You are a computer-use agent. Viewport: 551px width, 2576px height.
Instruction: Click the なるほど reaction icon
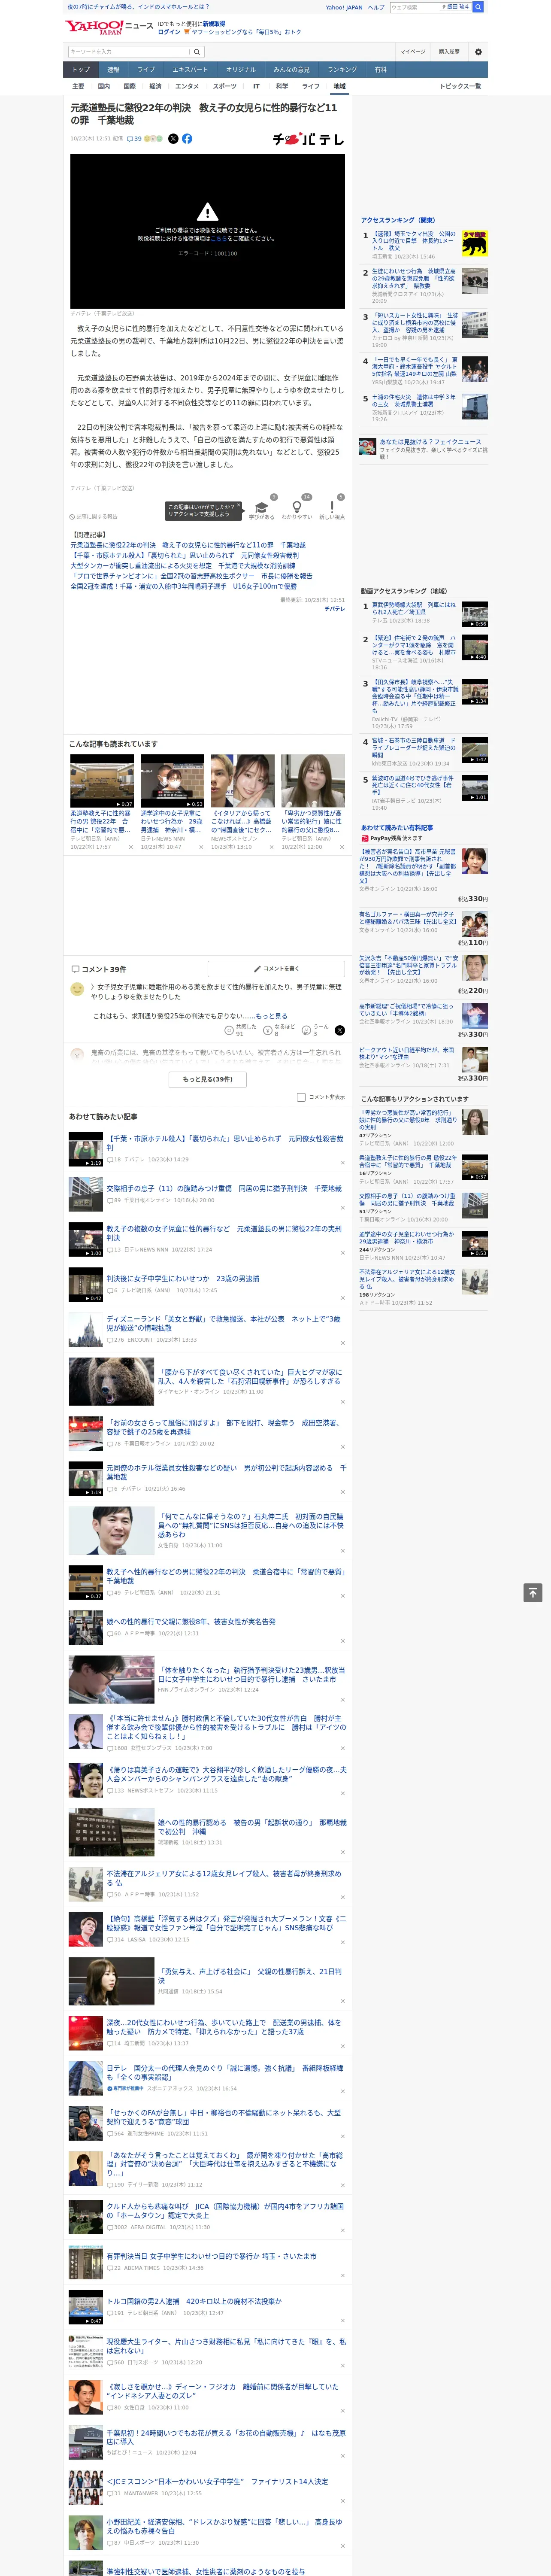pyautogui.click(x=268, y=1030)
